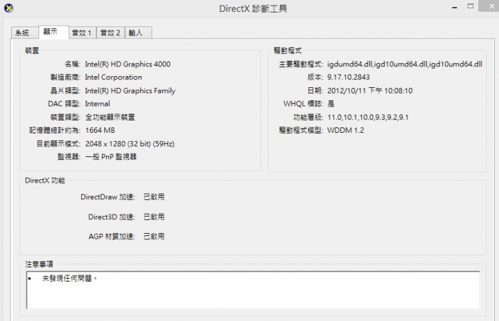Click the 驅動程式模型 label
Screen dimensions: 499x321
pos(301,130)
